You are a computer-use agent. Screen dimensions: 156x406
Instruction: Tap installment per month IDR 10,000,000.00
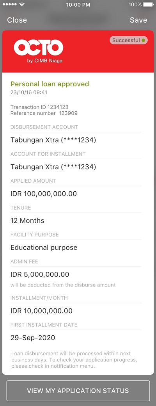coord(41,311)
